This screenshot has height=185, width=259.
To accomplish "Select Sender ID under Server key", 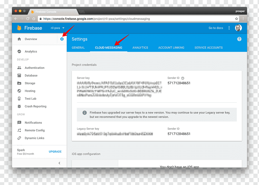I will [x=179, y=83].
